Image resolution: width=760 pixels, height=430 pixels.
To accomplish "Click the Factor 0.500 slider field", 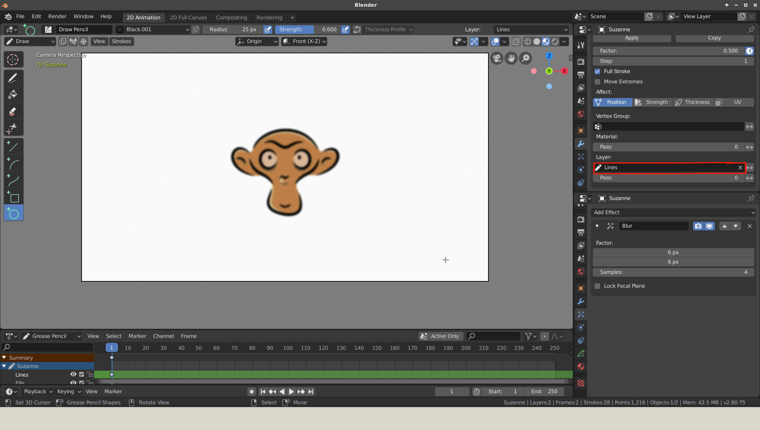I will 669,51.
